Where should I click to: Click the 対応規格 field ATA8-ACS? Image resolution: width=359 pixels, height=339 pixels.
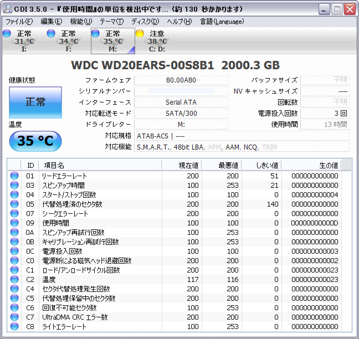[x=242, y=136]
